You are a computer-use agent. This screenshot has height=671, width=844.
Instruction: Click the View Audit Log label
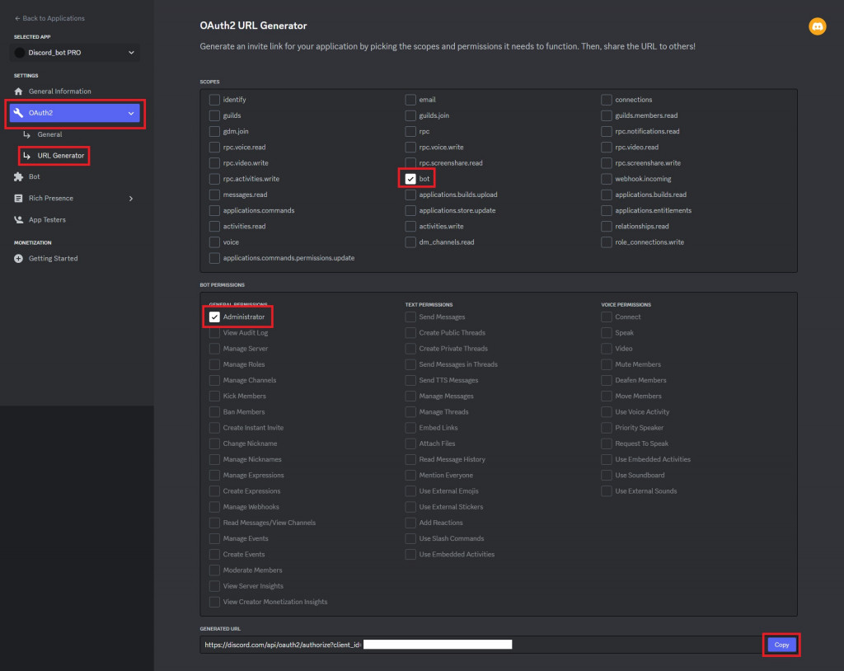click(x=246, y=333)
